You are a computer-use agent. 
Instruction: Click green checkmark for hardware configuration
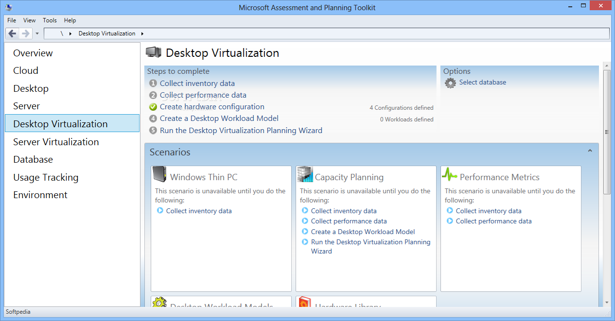point(153,107)
